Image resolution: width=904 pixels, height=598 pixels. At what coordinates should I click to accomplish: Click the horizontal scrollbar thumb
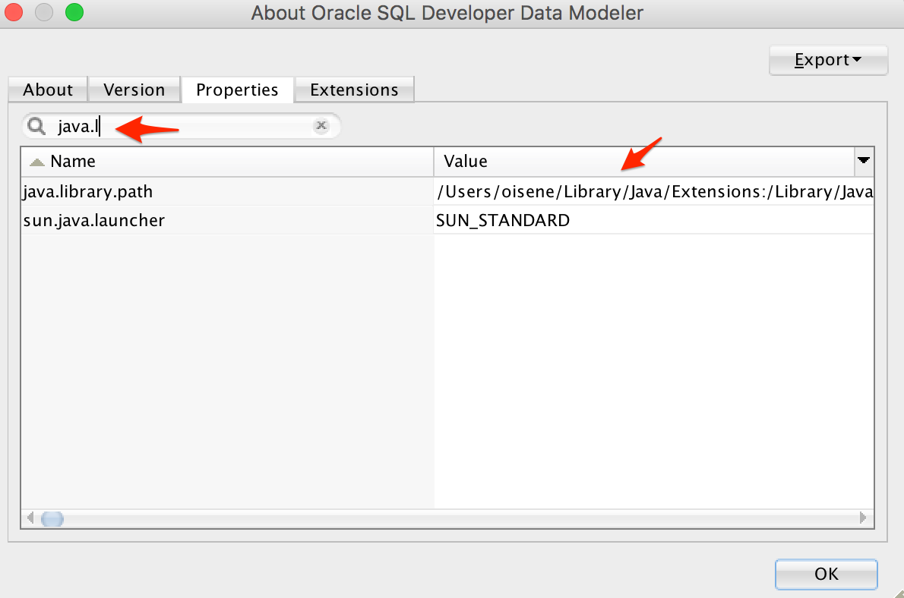pos(51,518)
